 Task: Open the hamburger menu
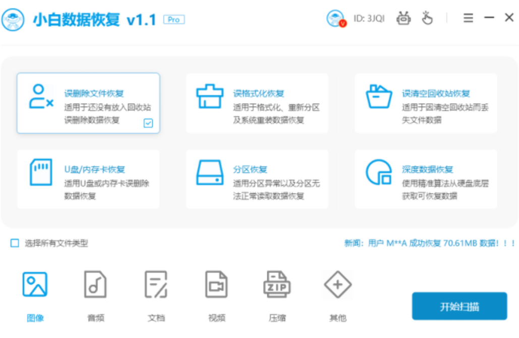(x=468, y=18)
